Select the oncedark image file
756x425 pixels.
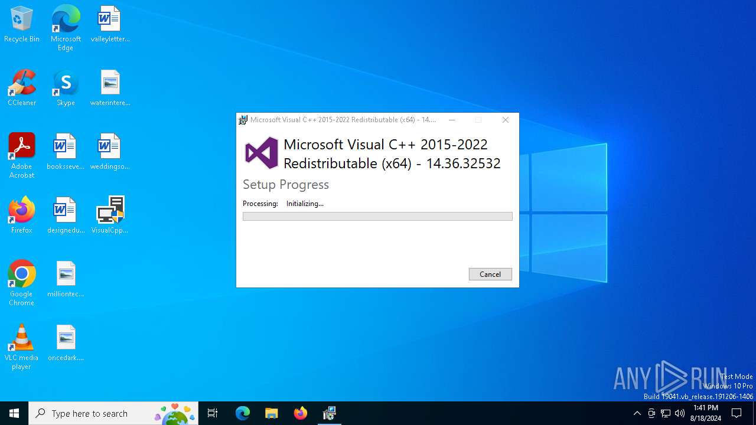pos(66,344)
